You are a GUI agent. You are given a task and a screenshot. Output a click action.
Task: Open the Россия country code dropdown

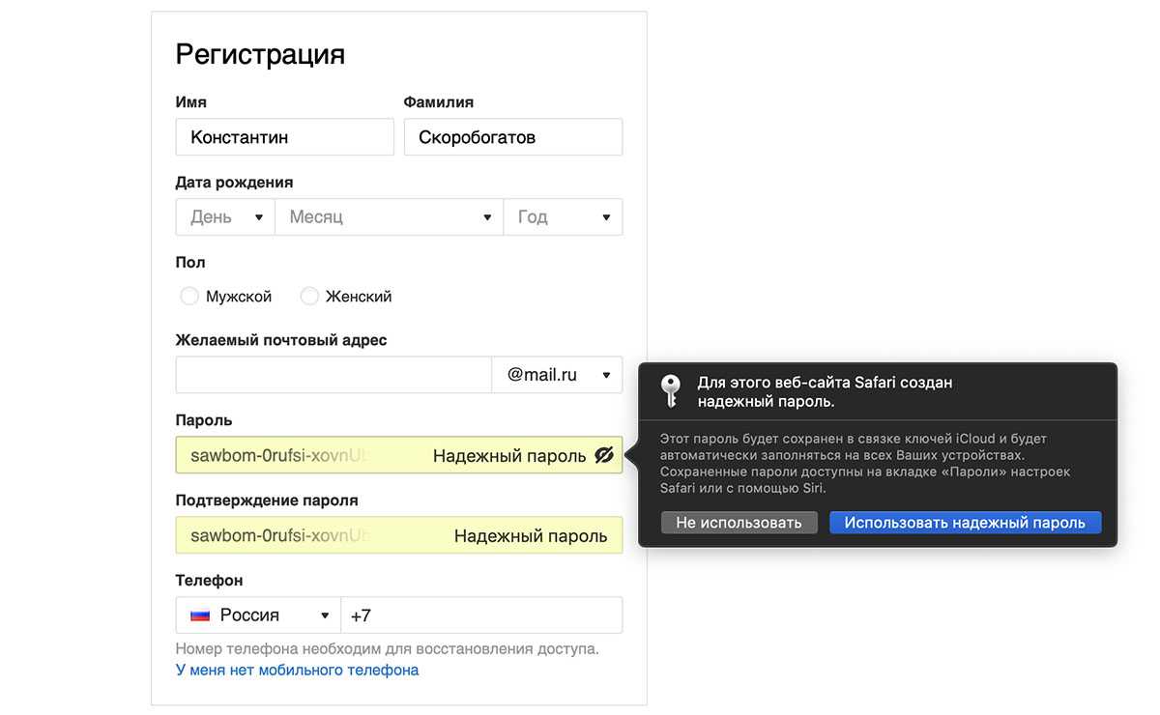pyautogui.click(x=258, y=615)
